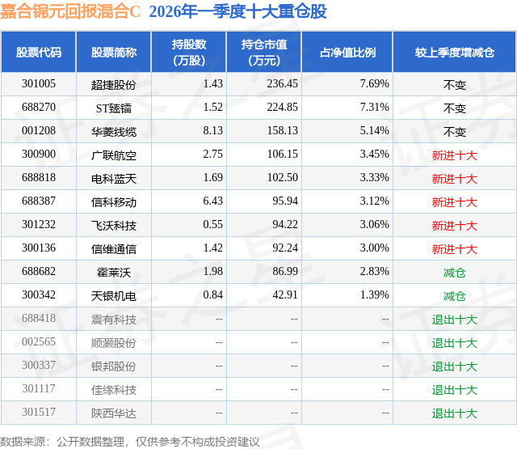This screenshot has width=517, height=449.
Task: Click stock name 信维通信
Action: click(x=114, y=249)
